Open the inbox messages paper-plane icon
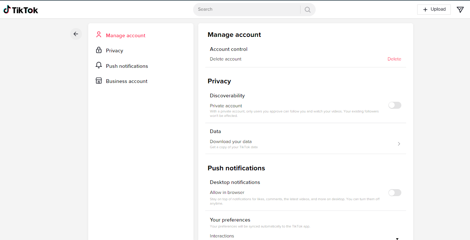This screenshot has height=240, width=470. click(460, 10)
